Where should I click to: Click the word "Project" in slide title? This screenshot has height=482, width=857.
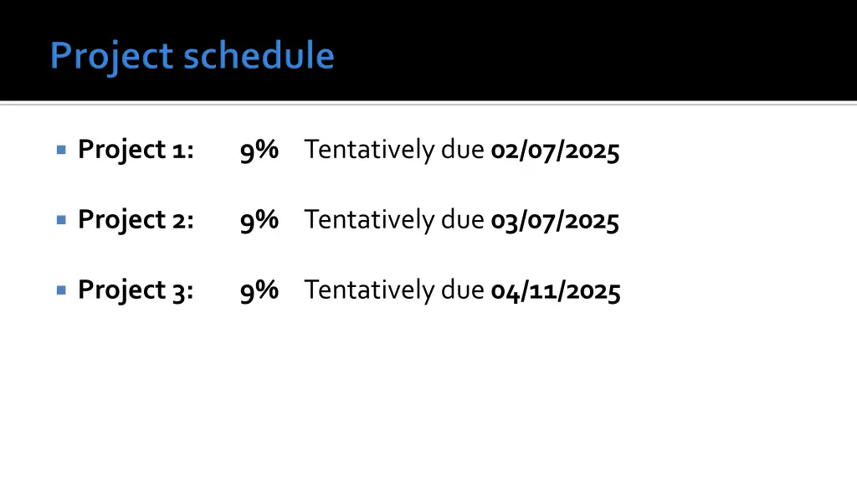click(x=112, y=56)
